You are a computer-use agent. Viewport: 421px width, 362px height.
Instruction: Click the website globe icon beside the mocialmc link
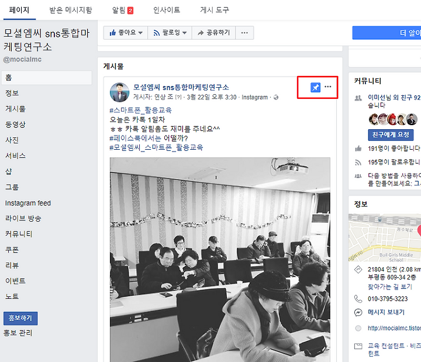tap(358, 328)
